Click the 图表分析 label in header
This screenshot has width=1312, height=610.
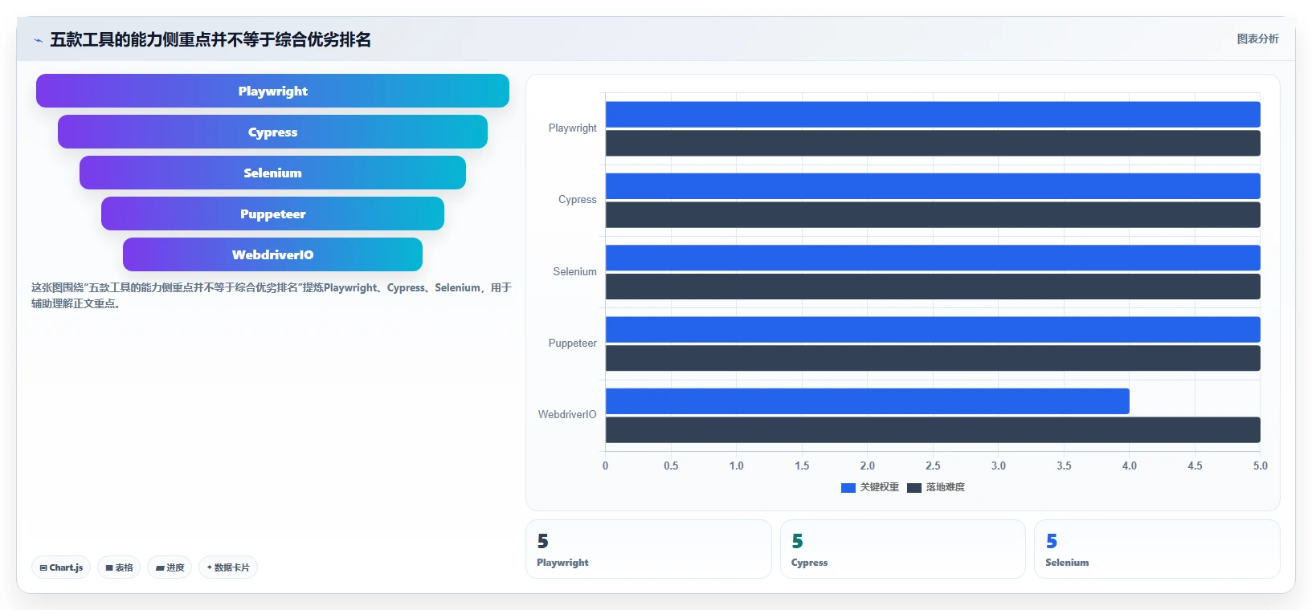(1257, 39)
